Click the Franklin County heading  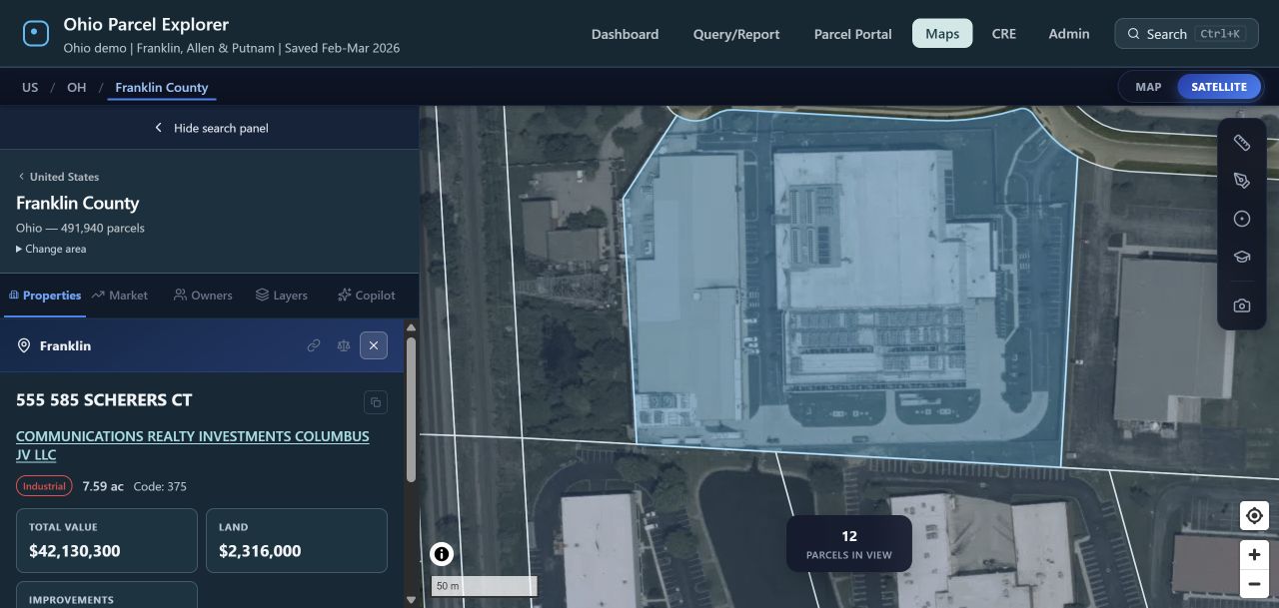(77, 203)
